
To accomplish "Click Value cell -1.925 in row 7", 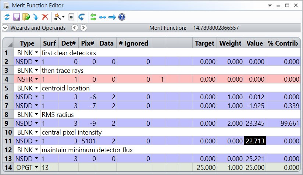I will tap(255, 106).
